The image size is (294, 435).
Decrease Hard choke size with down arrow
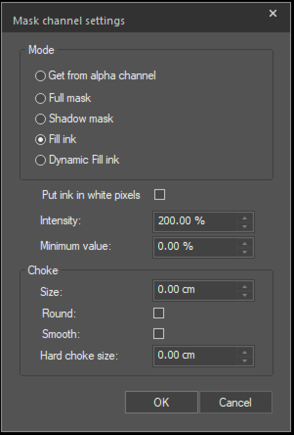coord(245,361)
